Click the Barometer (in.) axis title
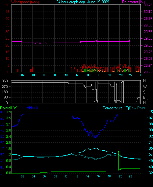The width and height of the screenshot is (153, 187). [x=133, y=2]
